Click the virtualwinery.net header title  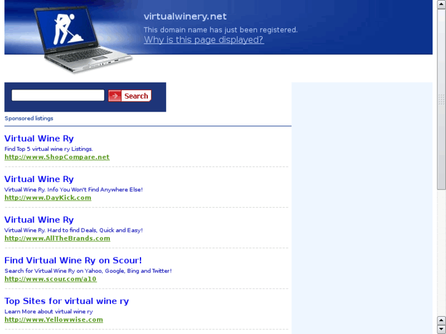[185, 17]
